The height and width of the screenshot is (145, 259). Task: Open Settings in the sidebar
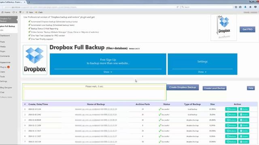coord(4,81)
